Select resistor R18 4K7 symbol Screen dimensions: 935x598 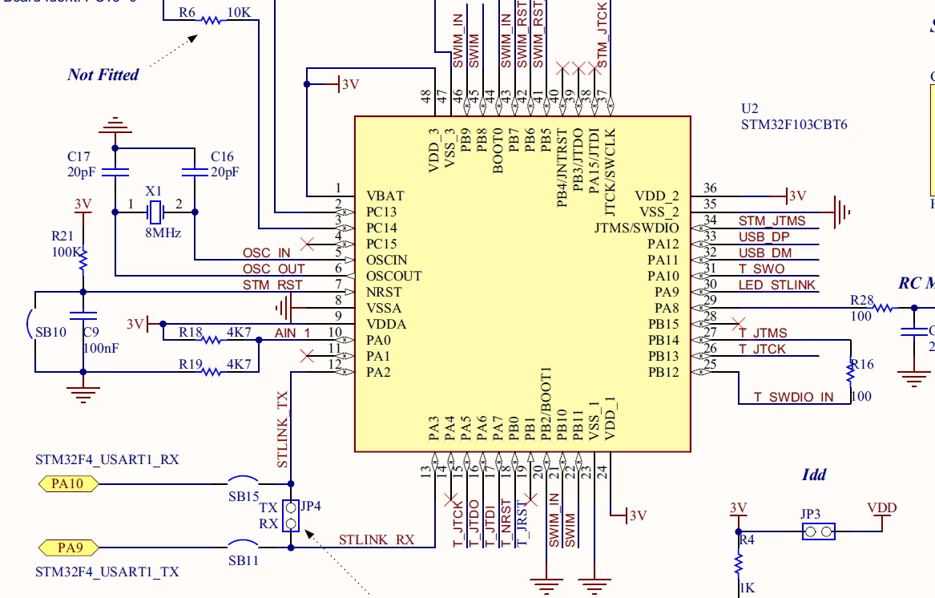point(211,340)
